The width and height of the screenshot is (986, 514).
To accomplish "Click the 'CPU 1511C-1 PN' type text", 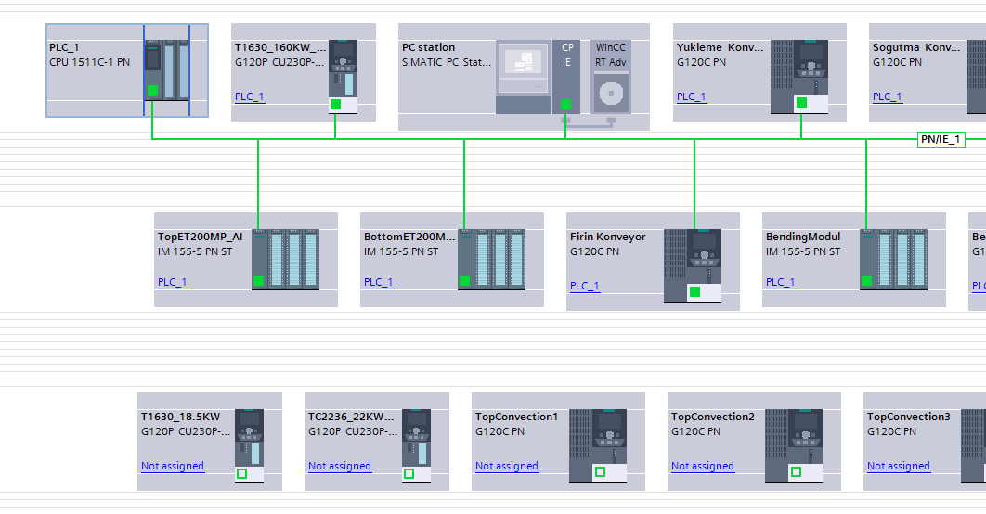I will pos(90,62).
